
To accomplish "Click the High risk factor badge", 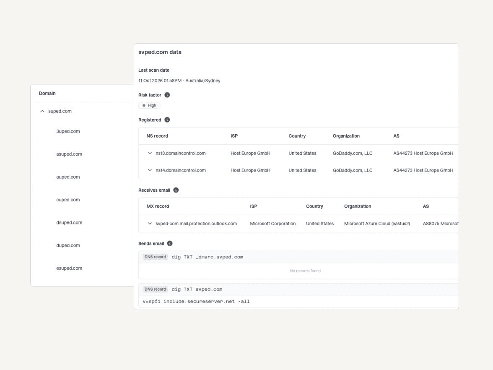I will point(149,105).
